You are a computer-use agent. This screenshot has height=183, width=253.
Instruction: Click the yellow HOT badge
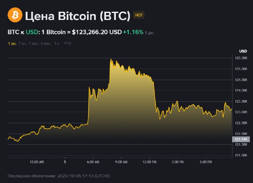pos(139,15)
